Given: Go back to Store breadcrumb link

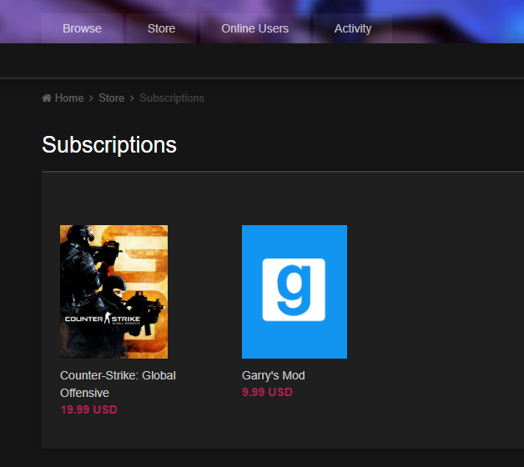Looking at the screenshot, I should pyautogui.click(x=111, y=98).
